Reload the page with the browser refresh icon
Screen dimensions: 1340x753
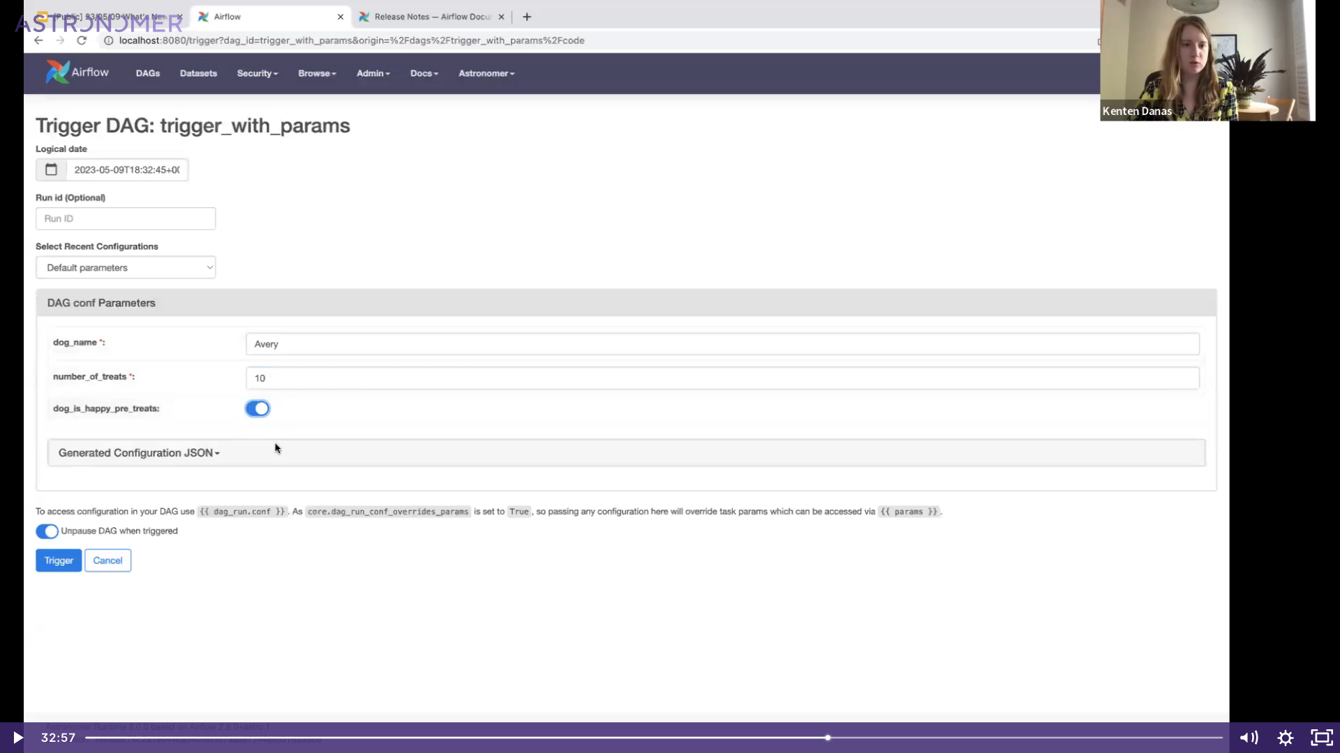(82, 40)
